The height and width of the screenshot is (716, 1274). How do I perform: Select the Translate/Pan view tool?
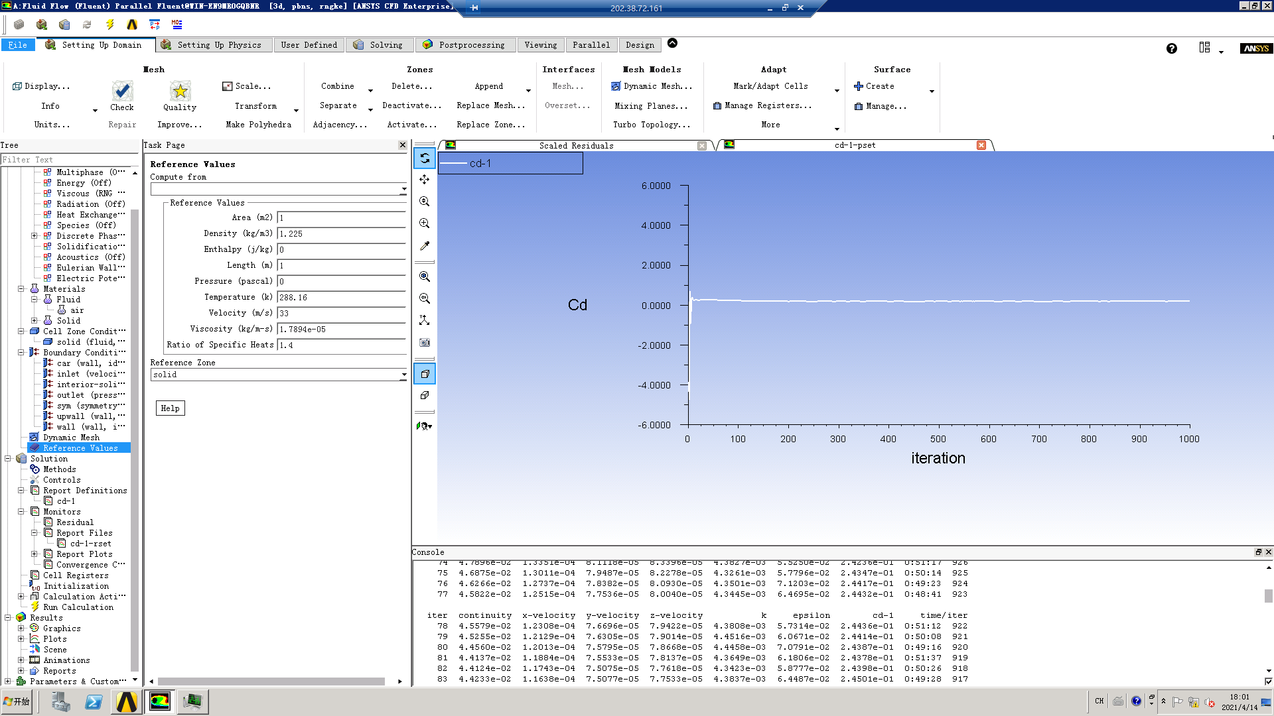425,180
